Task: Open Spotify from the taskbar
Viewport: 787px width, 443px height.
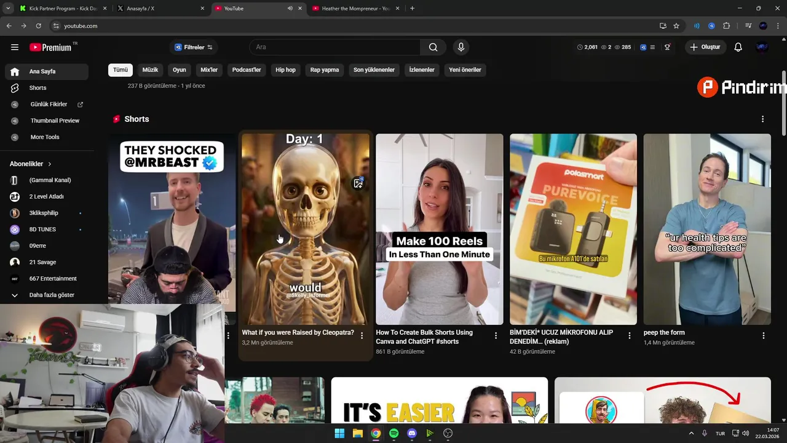Action: 393,433
